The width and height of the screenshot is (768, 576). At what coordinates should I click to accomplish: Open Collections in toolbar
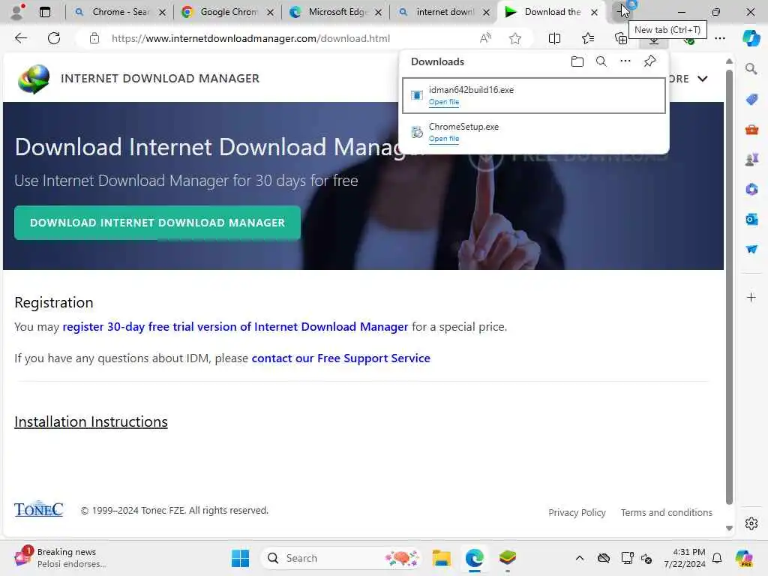click(x=620, y=38)
